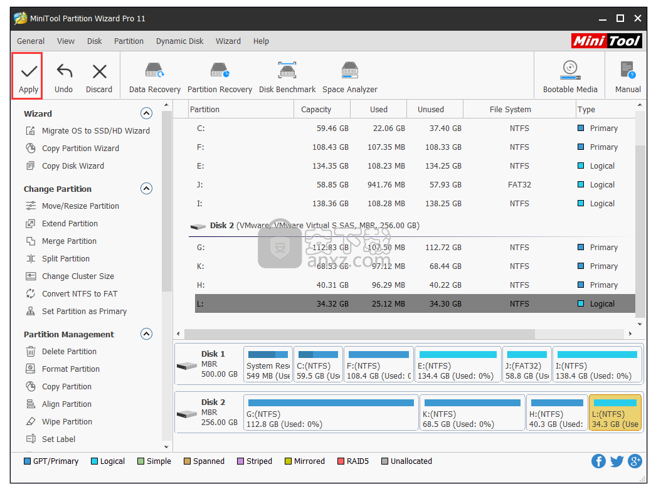Image resolution: width=651 pixels, height=489 pixels.
Task: Open the Google Plus link icon
Action: [635, 461]
